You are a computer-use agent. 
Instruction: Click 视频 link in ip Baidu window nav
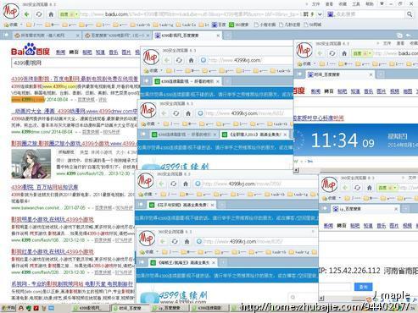(407, 226)
